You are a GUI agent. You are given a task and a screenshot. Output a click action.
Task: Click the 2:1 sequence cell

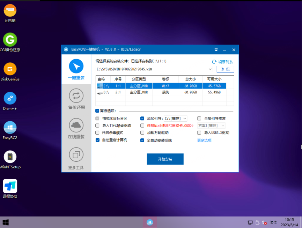click(x=118, y=92)
